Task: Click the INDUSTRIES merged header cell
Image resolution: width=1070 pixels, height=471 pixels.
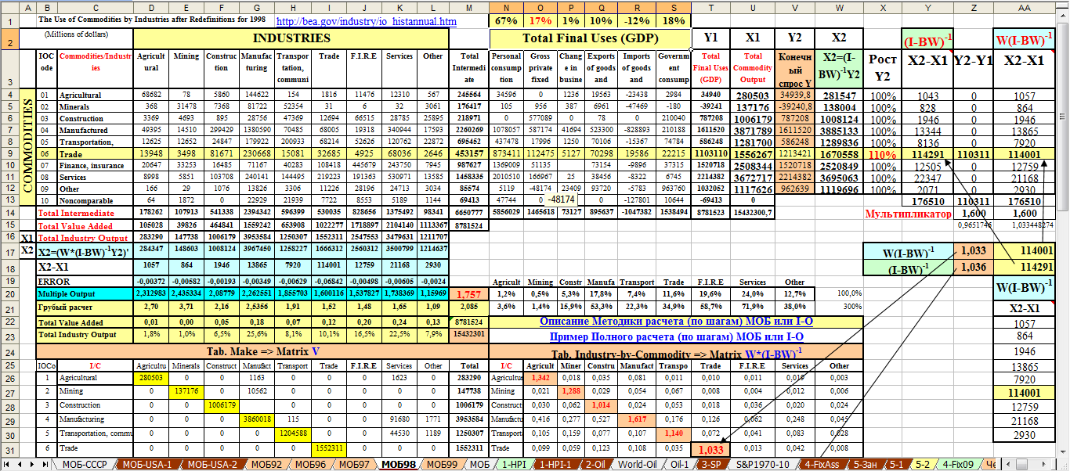Action: click(290, 38)
